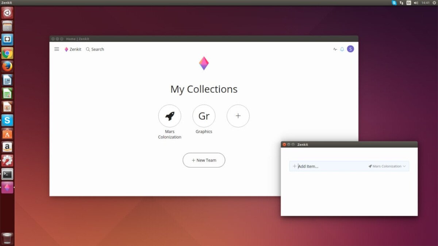Open Ubuntu Dash home in launcher
The height and width of the screenshot is (246, 438).
tap(7, 13)
